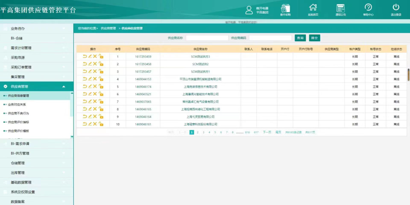Select 供应商信息管理 submenu item
This screenshot has height=205, width=410.
pos(35,95)
